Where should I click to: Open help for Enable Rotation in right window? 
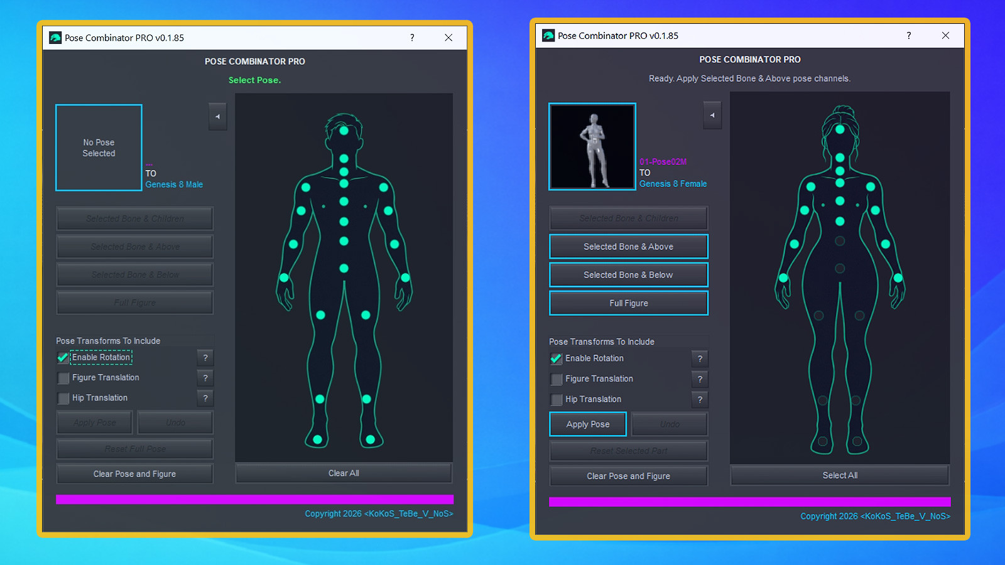(700, 359)
